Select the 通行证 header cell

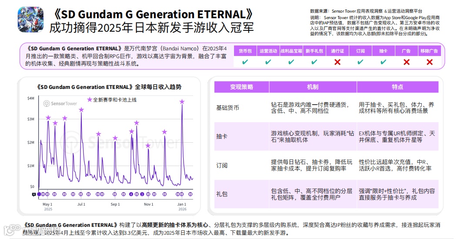[337, 51]
